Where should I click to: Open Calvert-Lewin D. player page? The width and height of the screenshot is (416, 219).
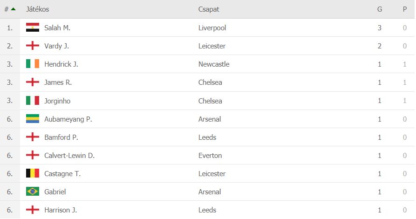(69, 155)
